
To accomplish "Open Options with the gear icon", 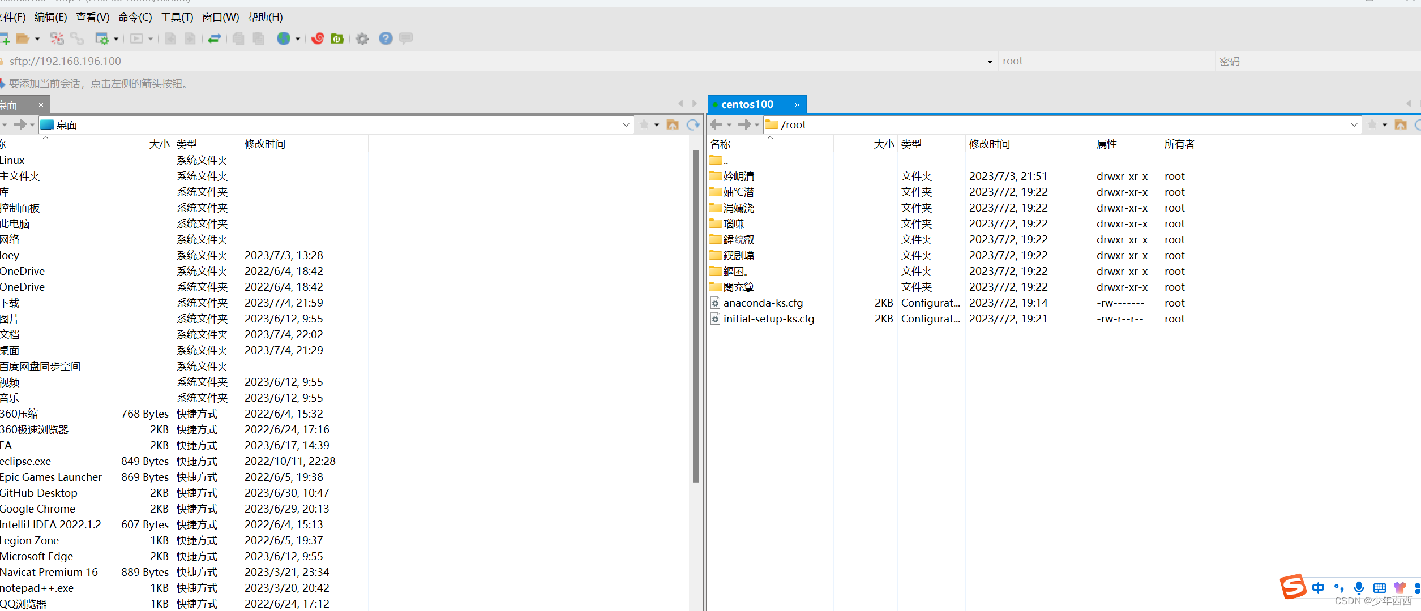I will click(x=362, y=38).
